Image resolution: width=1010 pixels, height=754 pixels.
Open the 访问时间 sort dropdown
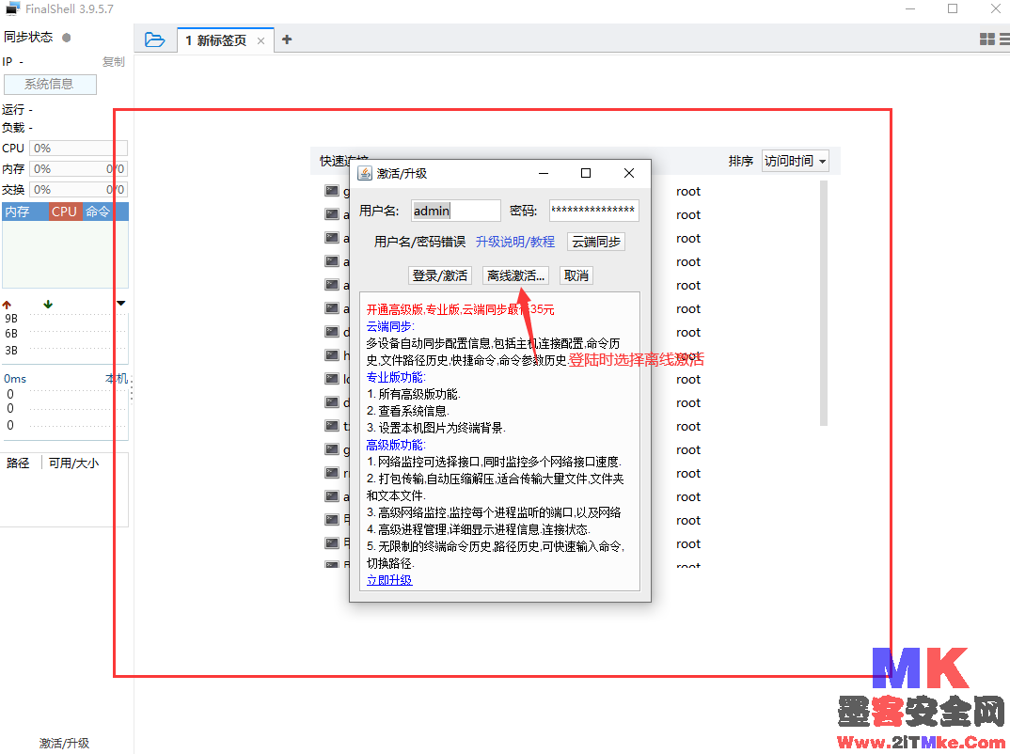point(795,161)
